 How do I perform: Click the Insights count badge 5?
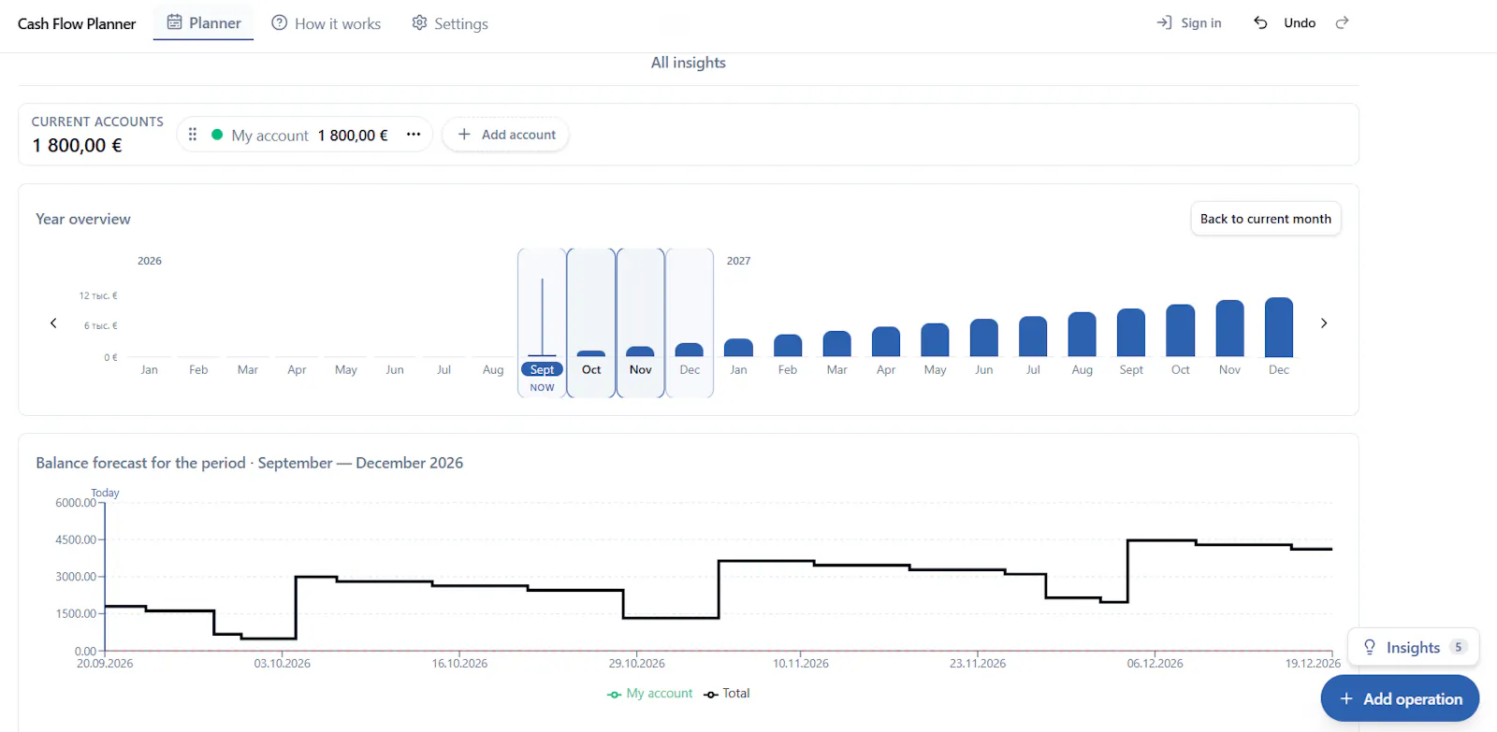[x=1458, y=647]
